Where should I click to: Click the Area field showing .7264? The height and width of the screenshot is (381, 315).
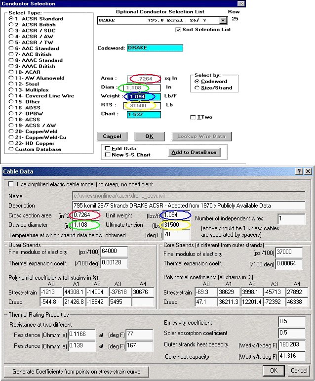tap(144, 79)
